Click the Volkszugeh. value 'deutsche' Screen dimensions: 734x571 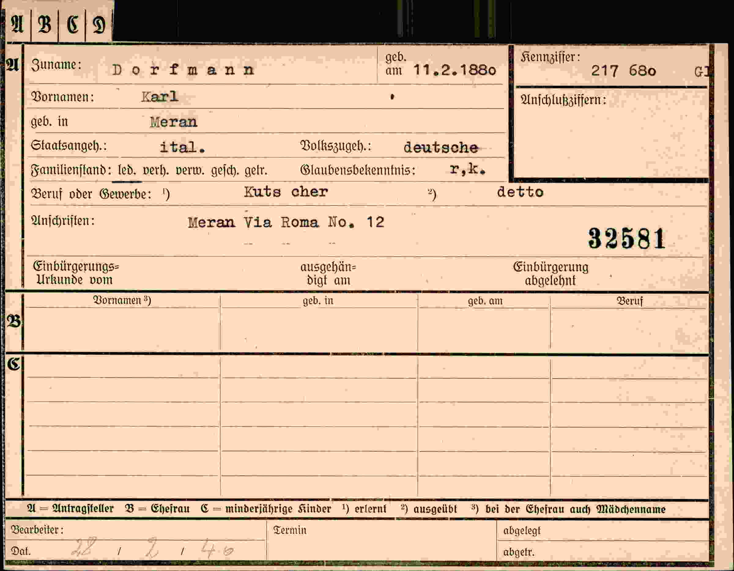pyautogui.click(x=441, y=147)
